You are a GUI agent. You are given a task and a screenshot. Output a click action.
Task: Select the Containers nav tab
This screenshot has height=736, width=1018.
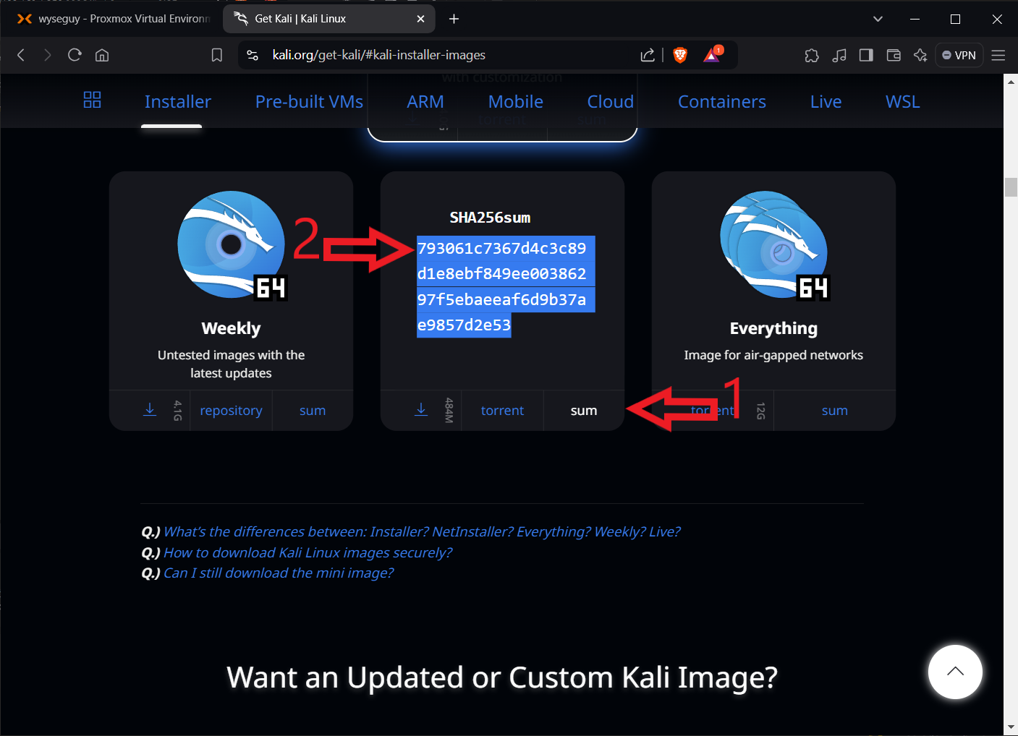[722, 102]
